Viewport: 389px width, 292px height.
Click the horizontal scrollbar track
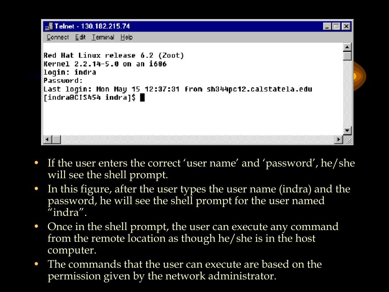tap(198, 140)
